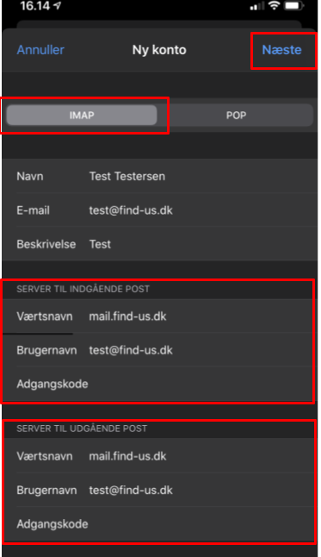Tap the cellular signal bars icon
This screenshot has height=557, width=321.
pos(257,6)
